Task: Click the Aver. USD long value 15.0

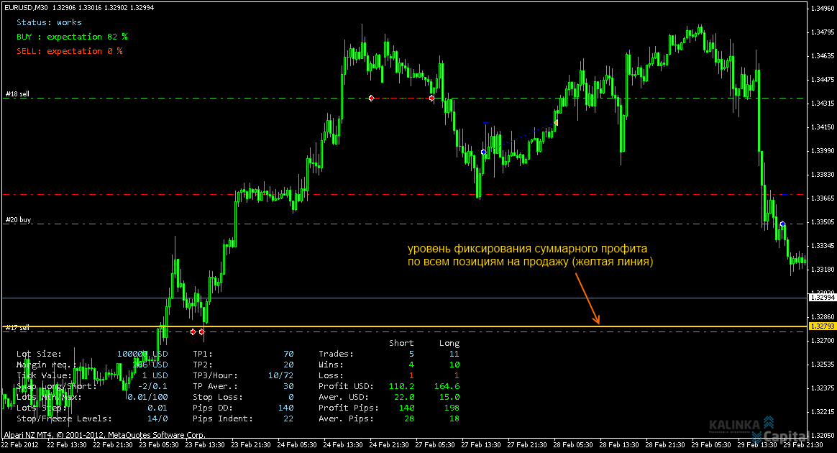Action: click(x=449, y=397)
